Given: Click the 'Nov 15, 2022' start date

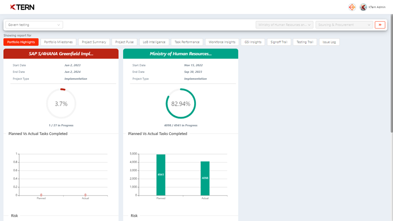Looking at the screenshot, I should [193, 65].
